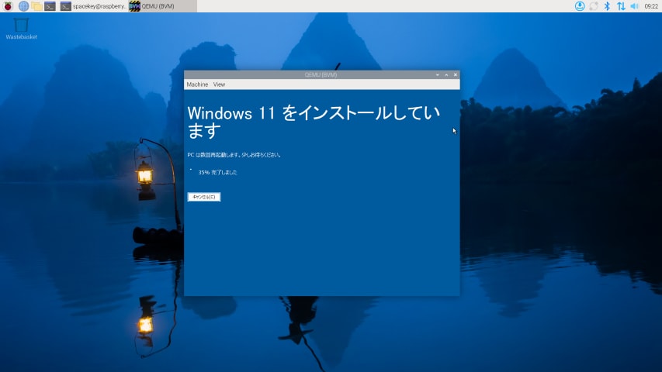Click the PC は数回再起動します message
662x372 pixels.
[234, 155]
